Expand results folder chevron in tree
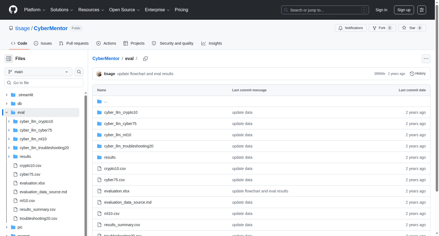This screenshot has width=439, height=236. pyautogui.click(x=9, y=157)
